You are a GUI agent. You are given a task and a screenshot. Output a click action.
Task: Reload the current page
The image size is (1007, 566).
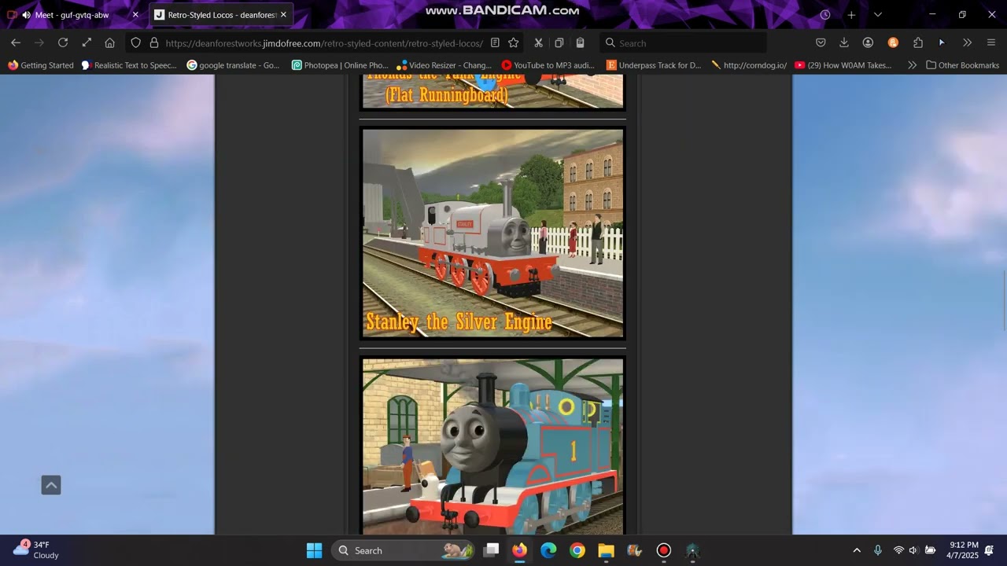[63, 42]
